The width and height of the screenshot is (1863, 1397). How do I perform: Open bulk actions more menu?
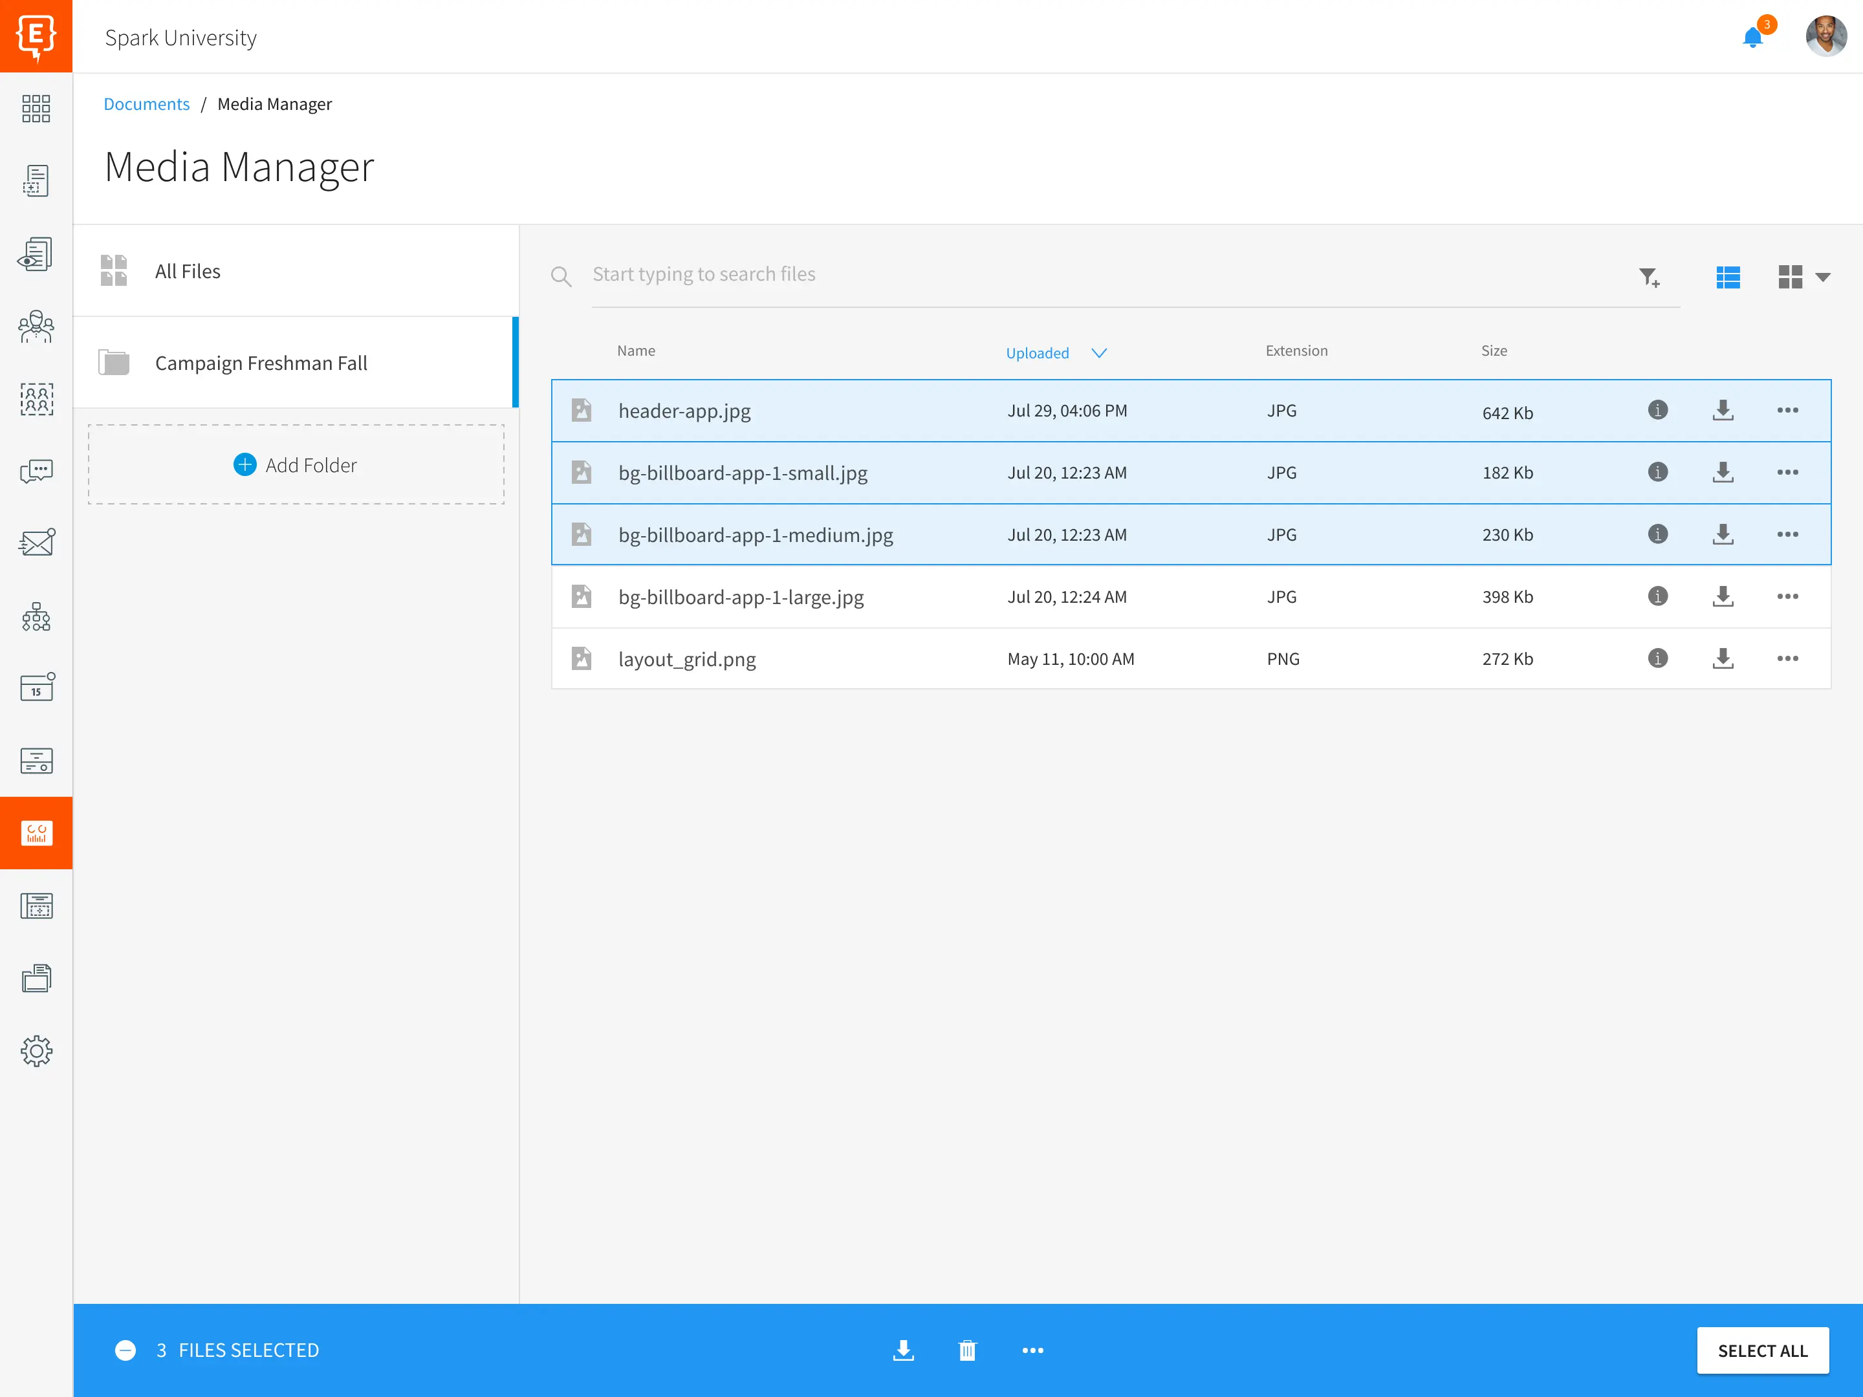[1032, 1350]
